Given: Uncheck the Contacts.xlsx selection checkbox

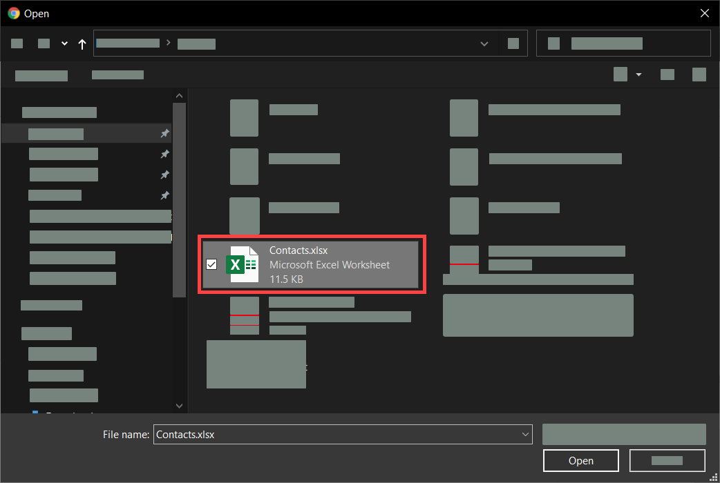Looking at the screenshot, I should pos(211,264).
